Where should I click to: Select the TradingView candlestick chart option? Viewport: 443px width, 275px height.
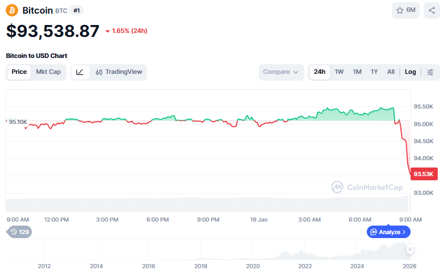(119, 72)
